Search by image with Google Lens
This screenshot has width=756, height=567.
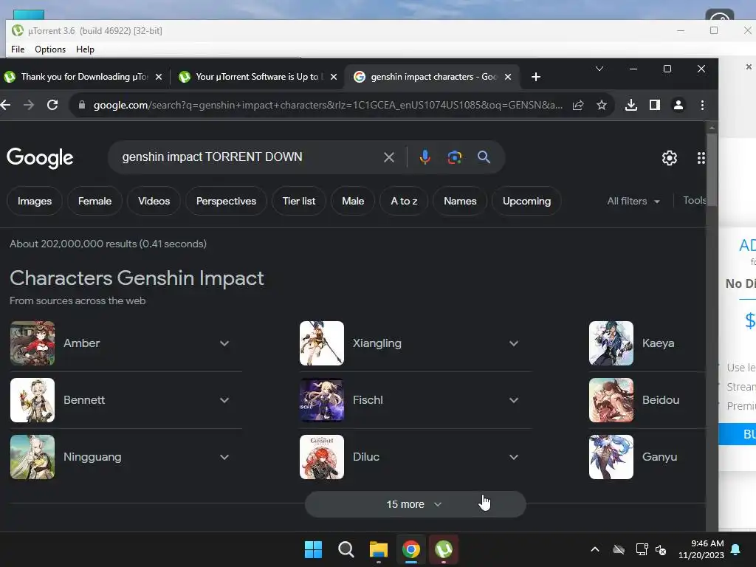tap(455, 157)
